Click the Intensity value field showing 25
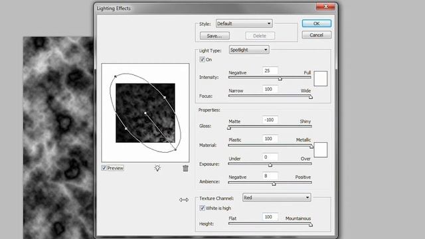Viewport: 425px width, 239px height. click(x=270, y=71)
